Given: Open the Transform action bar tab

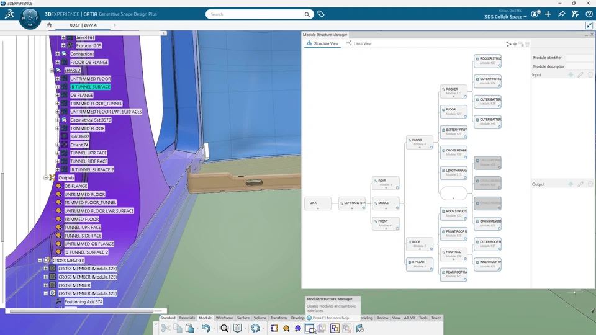Looking at the screenshot, I should (x=279, y=318).
